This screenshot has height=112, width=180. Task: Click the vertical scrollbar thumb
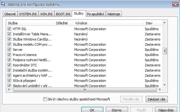click(165, 51)
